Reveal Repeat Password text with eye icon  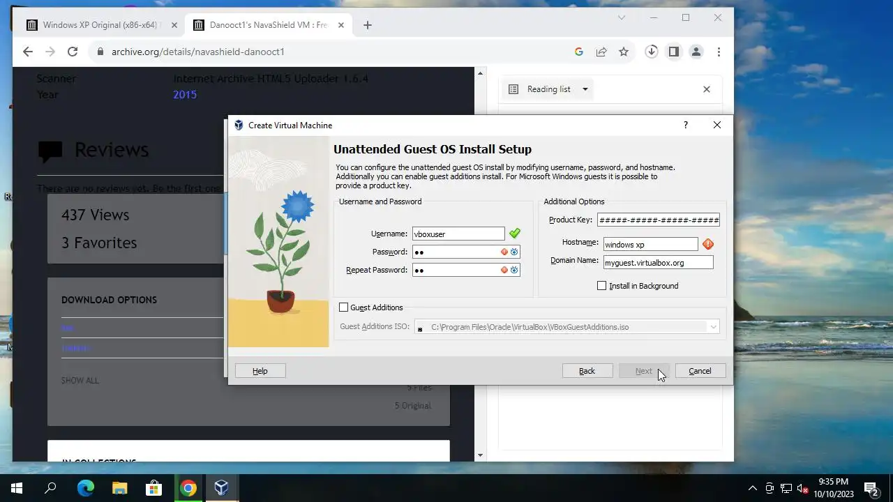pos(514,270)
